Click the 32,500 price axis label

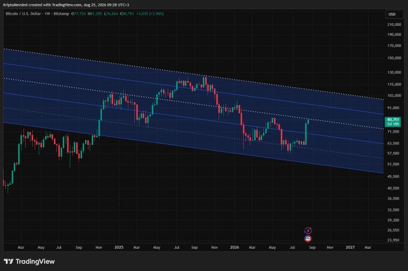(394, 210)
